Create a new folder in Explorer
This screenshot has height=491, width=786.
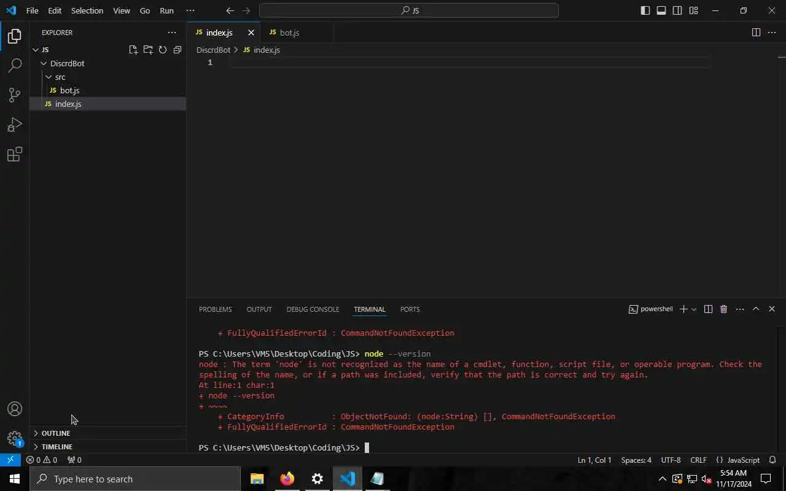148,50
